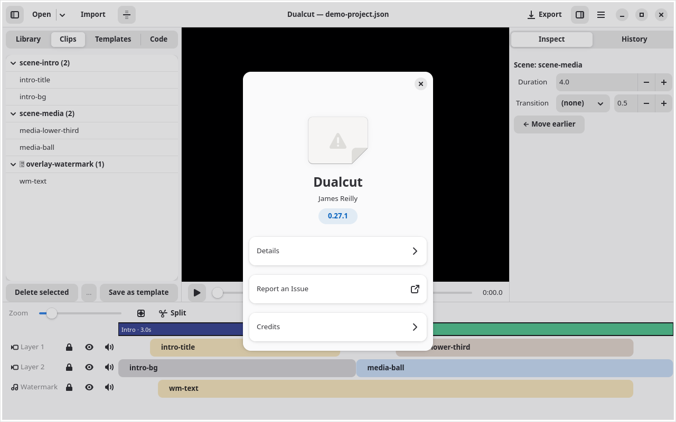Select media-lower-third in the Clips list

pyautogui.click(x=92, y=131)
